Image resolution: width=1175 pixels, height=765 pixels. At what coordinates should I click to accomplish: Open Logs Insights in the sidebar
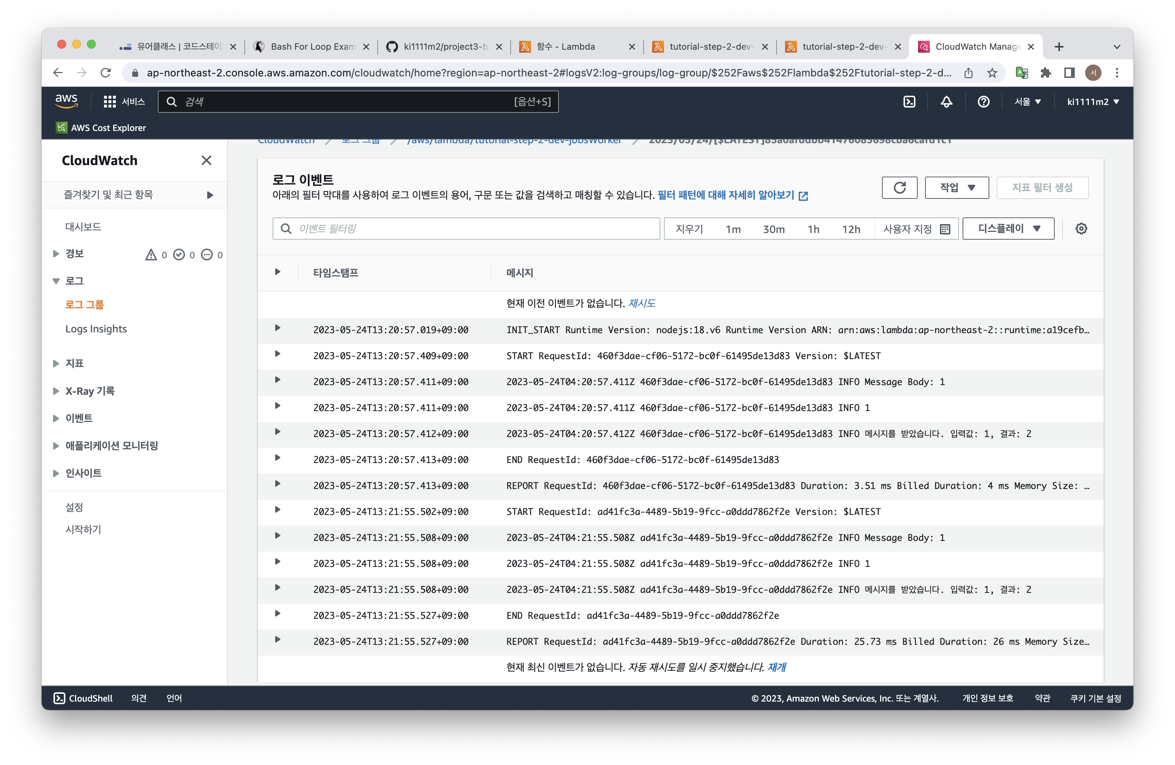point(96,329)
